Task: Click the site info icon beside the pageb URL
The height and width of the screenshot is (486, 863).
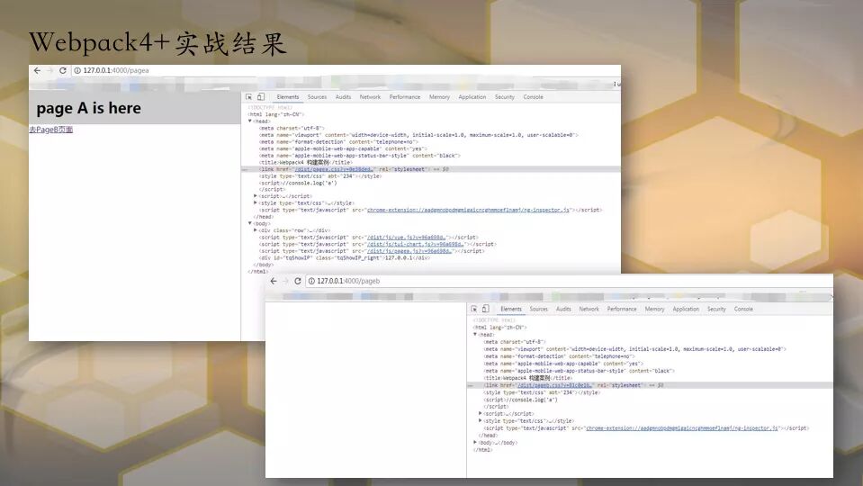Action: [311, 281]
